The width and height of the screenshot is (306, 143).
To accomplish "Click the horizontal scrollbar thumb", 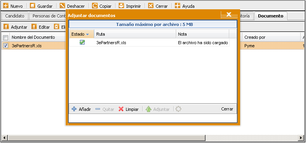I will point(107,138).
